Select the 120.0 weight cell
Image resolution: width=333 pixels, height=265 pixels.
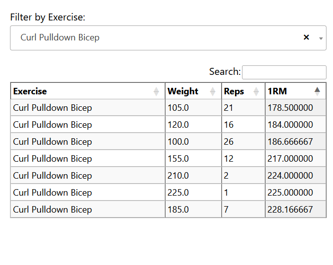(193, 125)
